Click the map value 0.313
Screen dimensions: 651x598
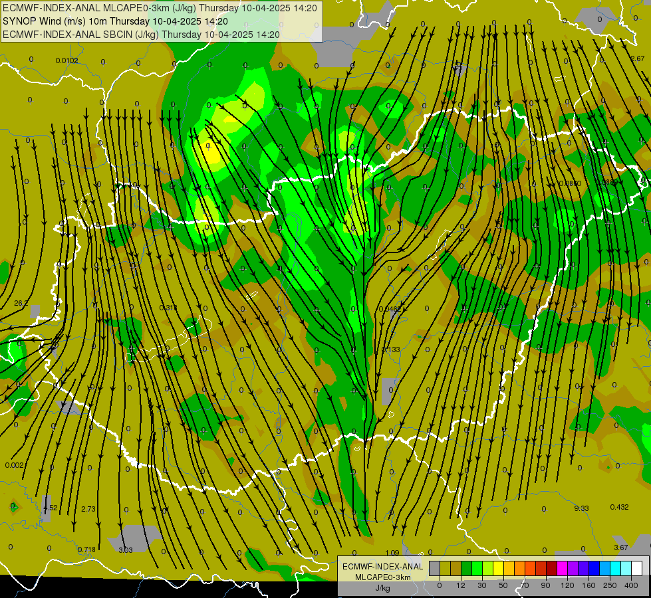(x=168, y=308)
